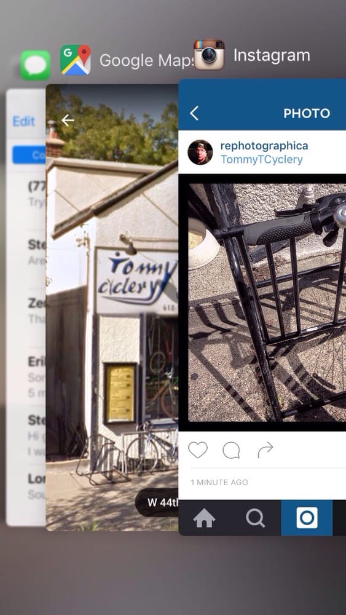Tap the share arrow icon
Image resolution: width=346 pixels, height=615 pixels.
(265, 450)
